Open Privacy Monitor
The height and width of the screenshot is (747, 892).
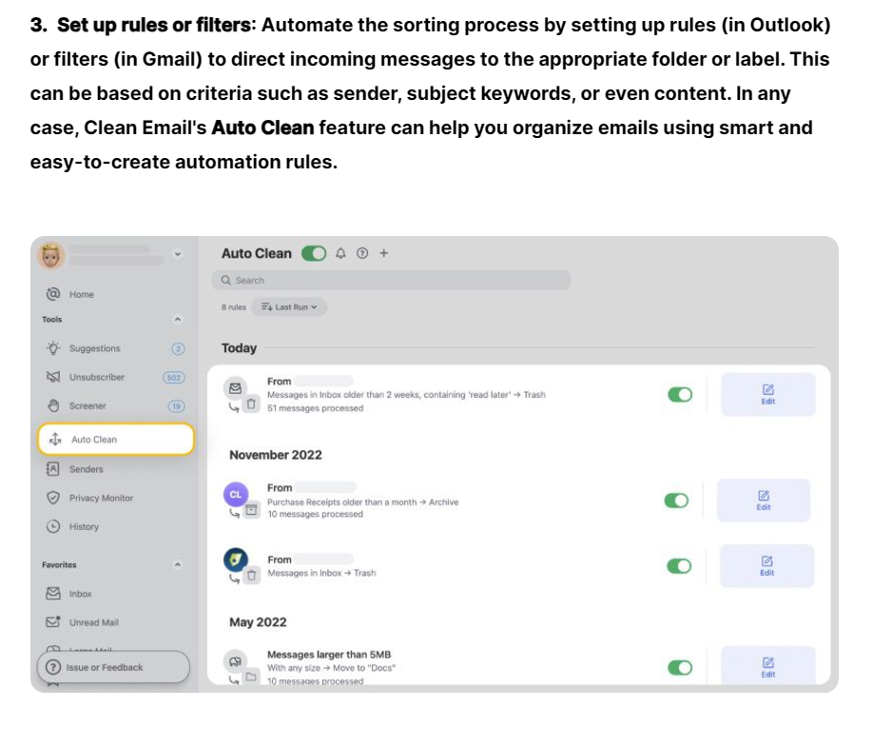pyautogui.click(x=101, y=499)
